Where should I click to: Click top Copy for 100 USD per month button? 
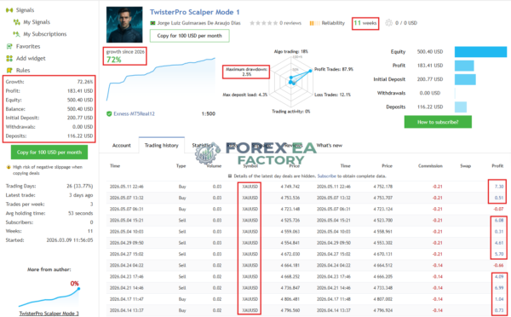coord(189,36)
